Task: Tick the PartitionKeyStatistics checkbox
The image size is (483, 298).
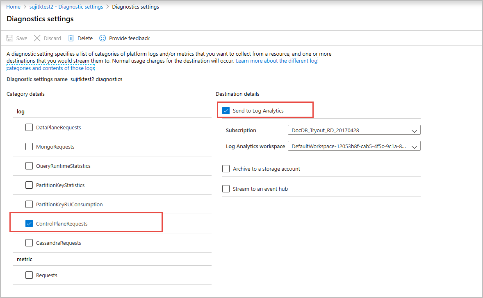Action: tap(29, 185)
